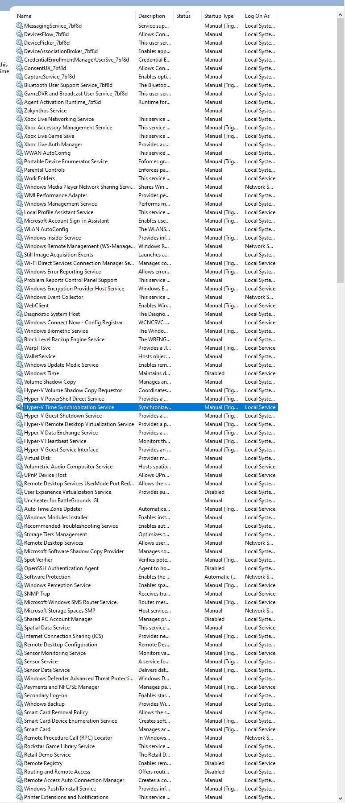Select the Sensor Service gear icon

(x=20, y=662)
